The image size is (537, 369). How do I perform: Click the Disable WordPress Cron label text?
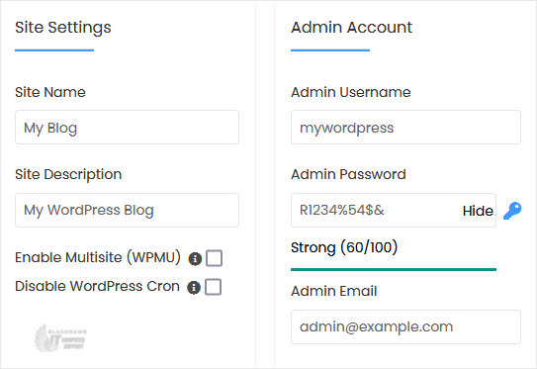[x=97, y=286]
